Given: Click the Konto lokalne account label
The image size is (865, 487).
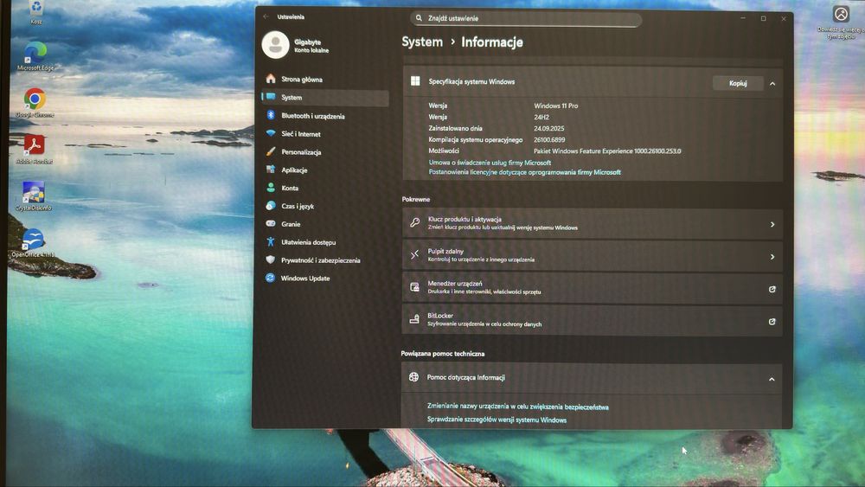Looking at the screenshot, I should click(311, 50).
